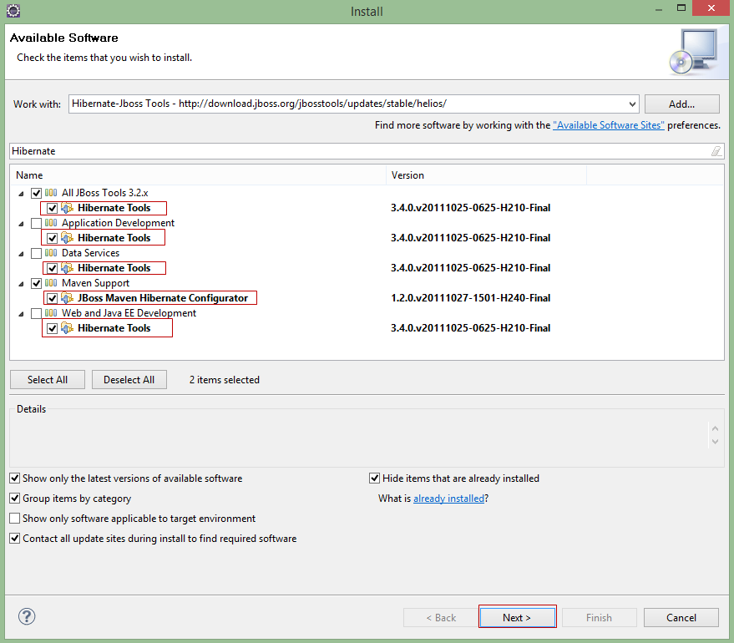The height and width of the screenshot is (643, 734).
Task: Click version 1.2.0.v20111027-1501-H240-Final cell
Action: 470,298
